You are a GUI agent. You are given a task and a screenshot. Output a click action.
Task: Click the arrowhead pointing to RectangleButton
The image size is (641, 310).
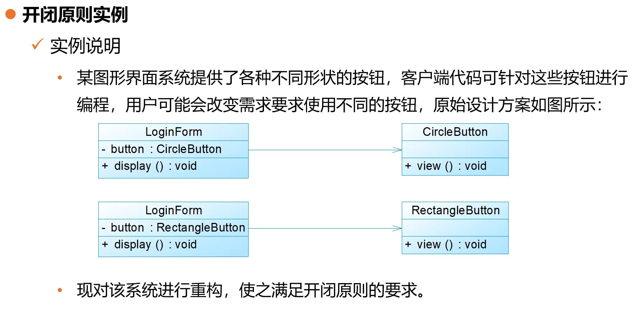pyautogui.click(x=397, y=228)
